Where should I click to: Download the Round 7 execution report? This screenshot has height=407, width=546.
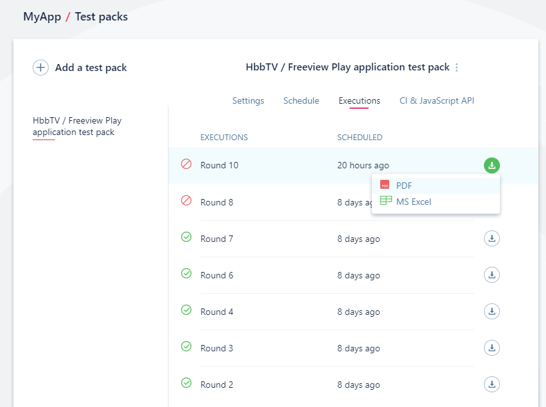click(x=492, y=239)
